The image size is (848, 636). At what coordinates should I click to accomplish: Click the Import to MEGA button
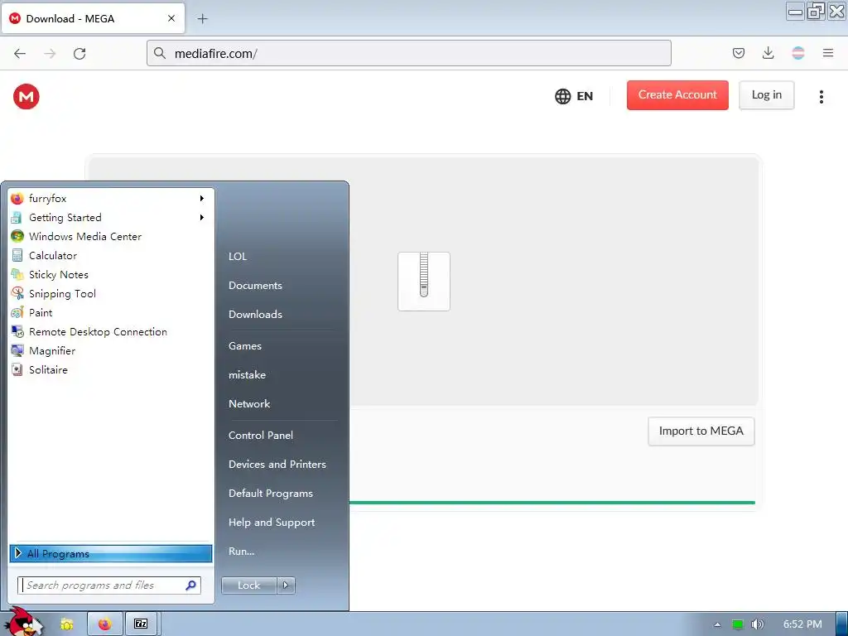(x=701, y=431)
